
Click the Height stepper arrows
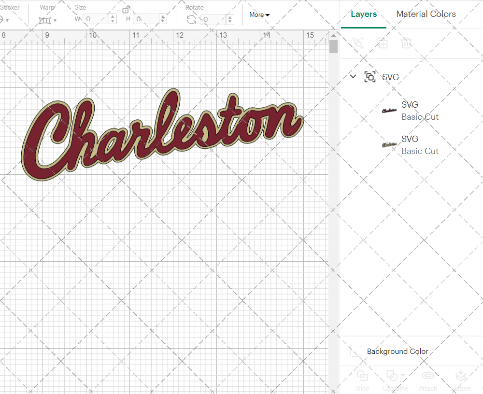pyautogui.click(x=163, y=19)
